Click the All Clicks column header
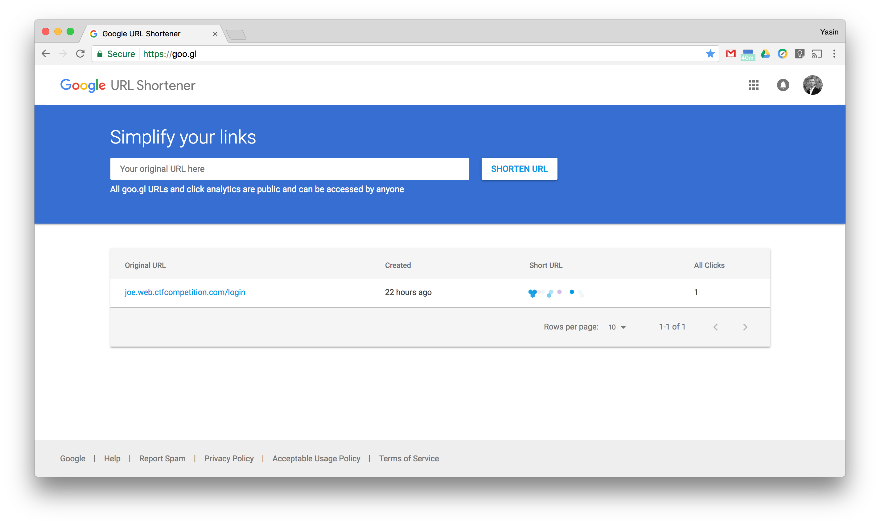880x526 pixels. (709, 265)
